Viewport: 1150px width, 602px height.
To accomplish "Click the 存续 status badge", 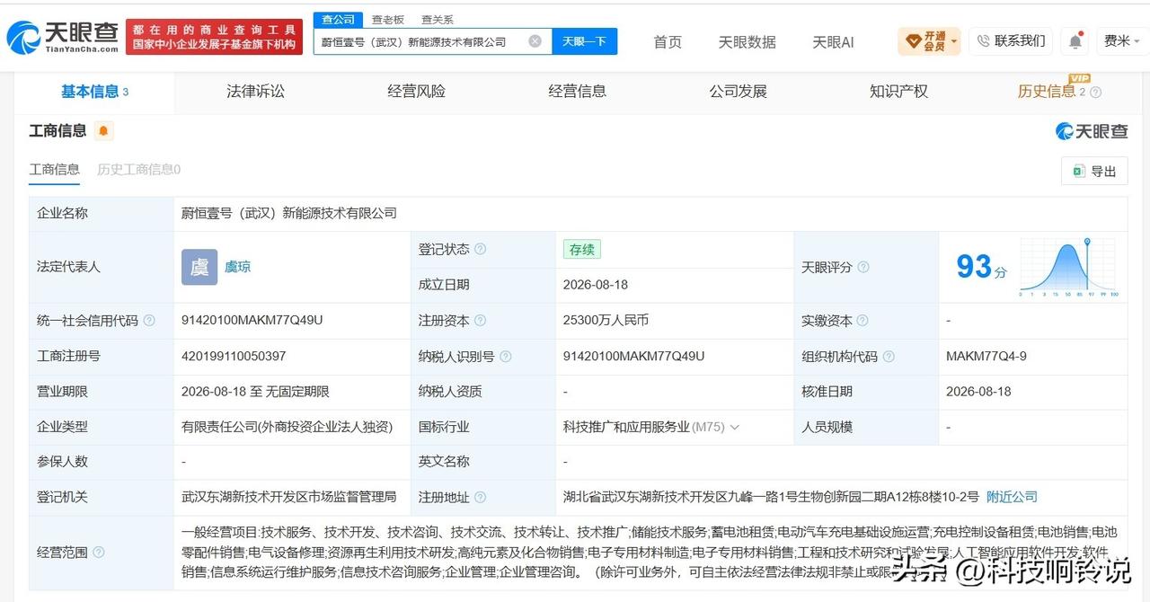I will coord(582,250).
